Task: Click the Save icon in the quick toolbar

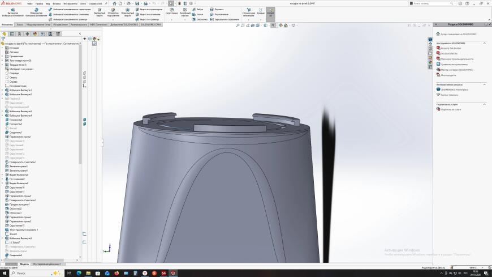Action: pos(137,3)
